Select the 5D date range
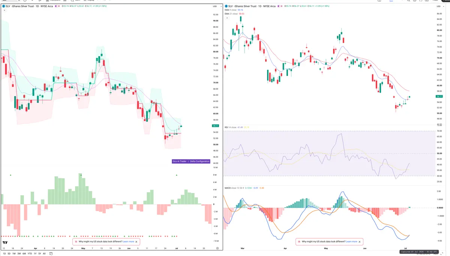This screenshot has height=256, width=450. click(x=9, y=254)
